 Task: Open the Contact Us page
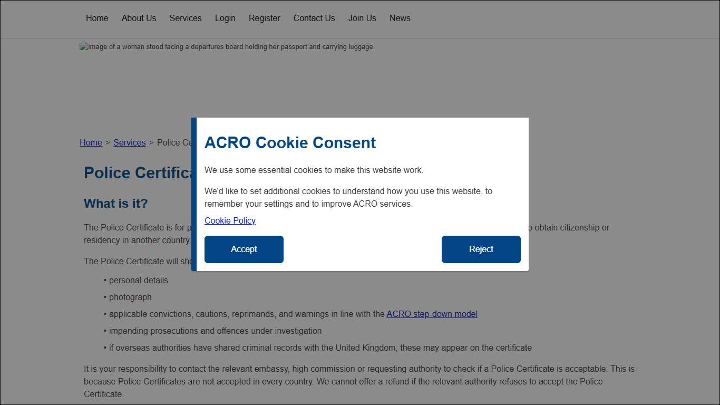point(314,18)
